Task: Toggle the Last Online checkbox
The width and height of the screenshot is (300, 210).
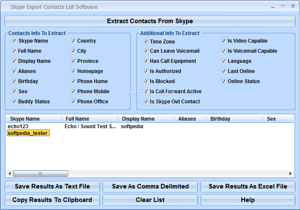Action: pyautogui.click(x=224, y=71)
